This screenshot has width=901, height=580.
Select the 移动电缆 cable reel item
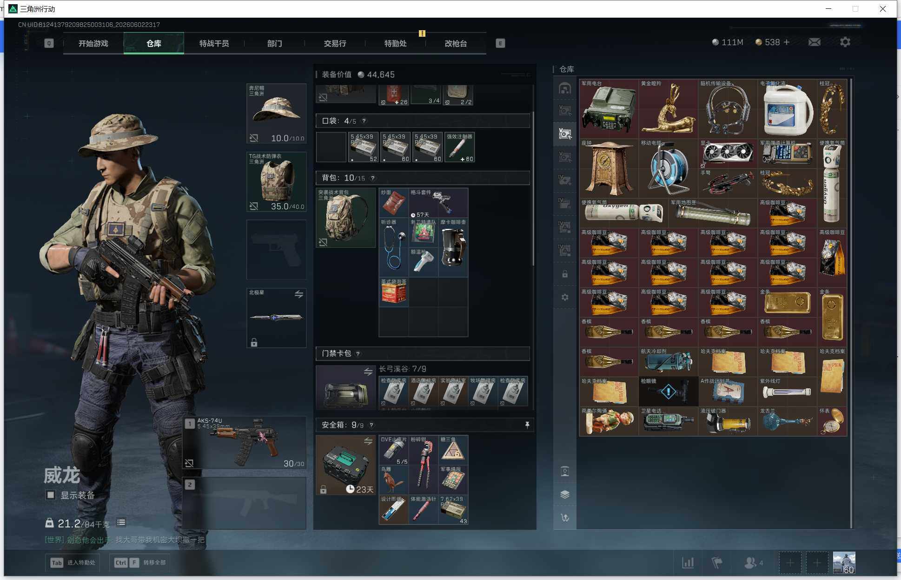pyautogui.click(x=668, y=168)
